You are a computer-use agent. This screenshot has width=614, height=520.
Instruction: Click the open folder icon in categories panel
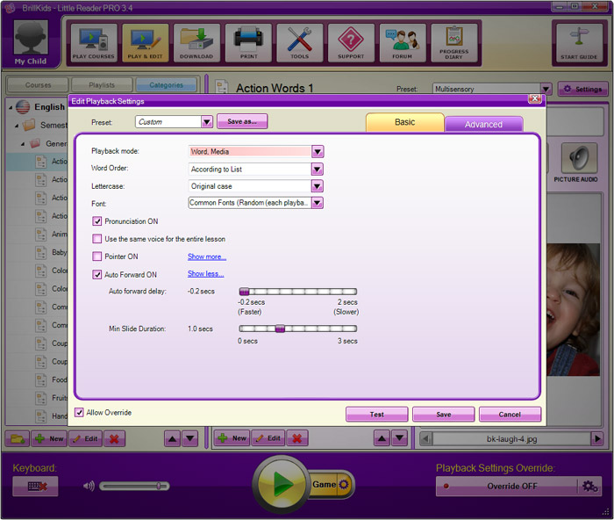[18, 438]
